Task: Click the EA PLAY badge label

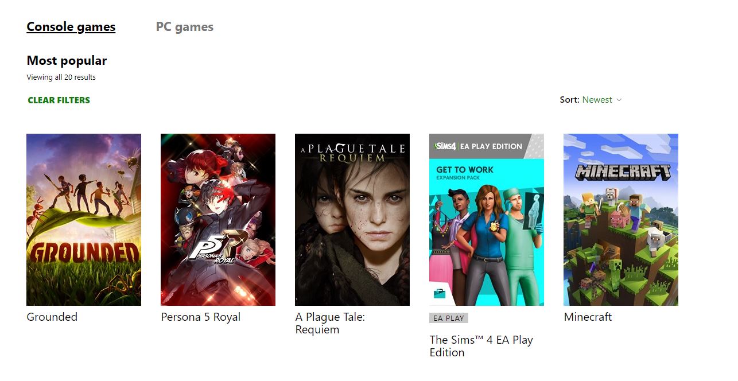Action: (x=449, y=318)
